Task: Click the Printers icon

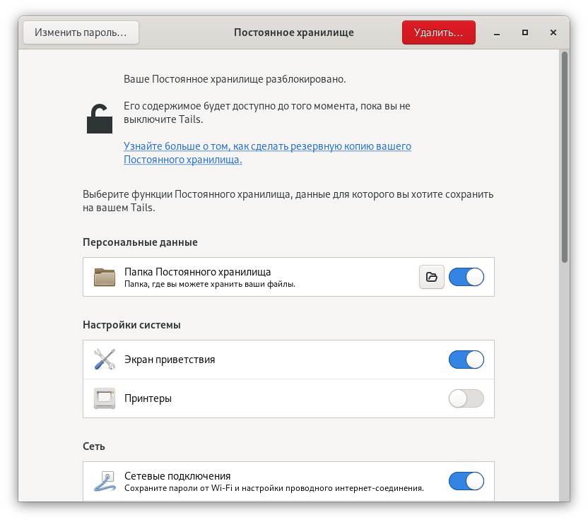Action: [x=104, y=398]
